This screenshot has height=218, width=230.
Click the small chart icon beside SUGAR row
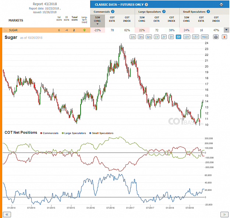(6, 30)
